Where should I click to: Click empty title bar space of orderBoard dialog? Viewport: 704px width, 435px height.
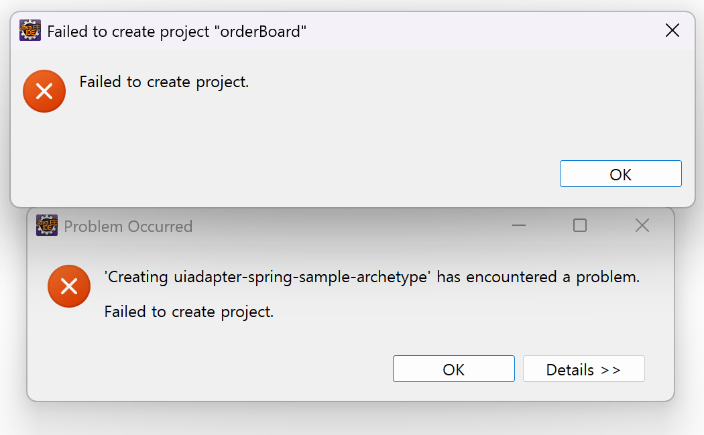[x=469, y=31]
